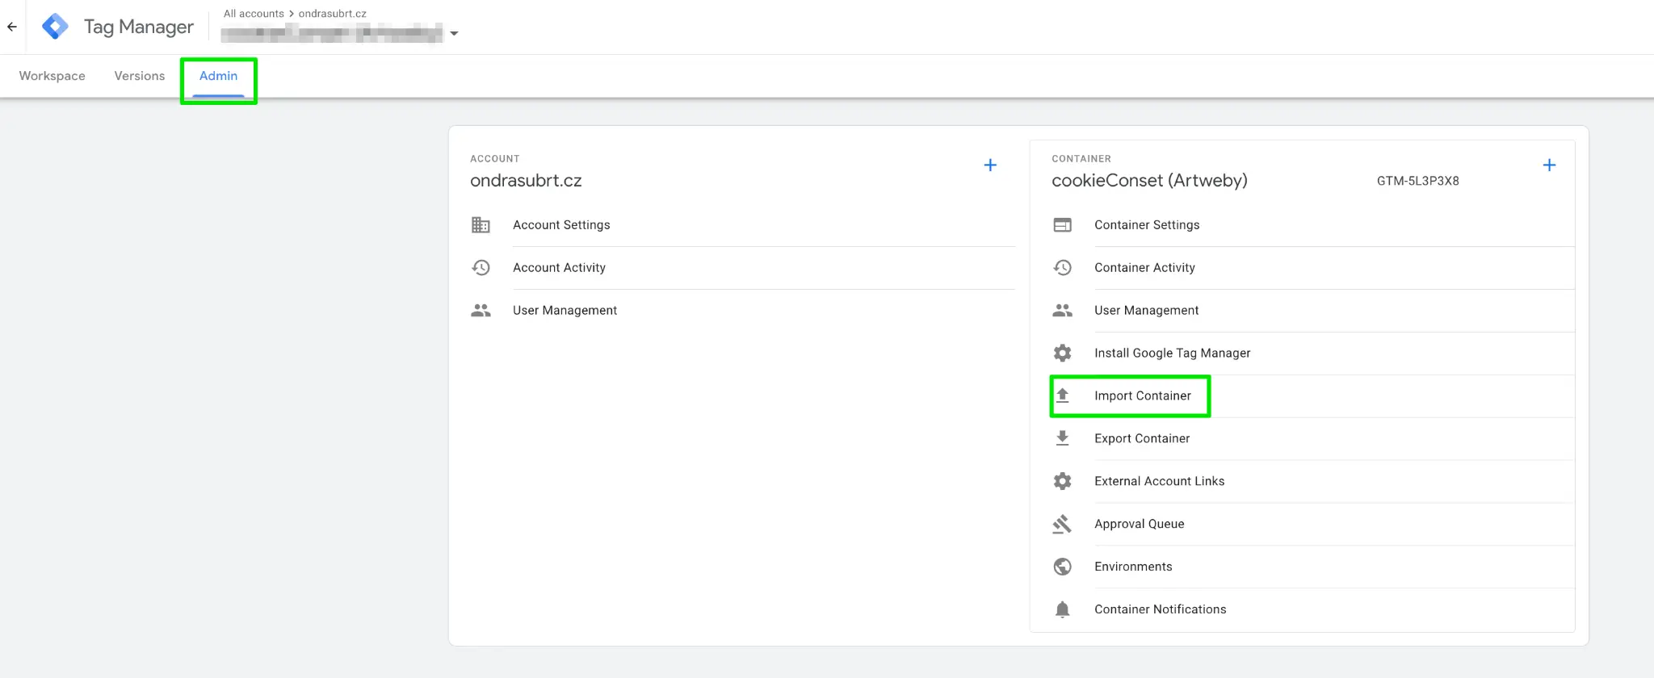
Task: Click the Approval Queue gavel icon
Action: (1062, 524)
